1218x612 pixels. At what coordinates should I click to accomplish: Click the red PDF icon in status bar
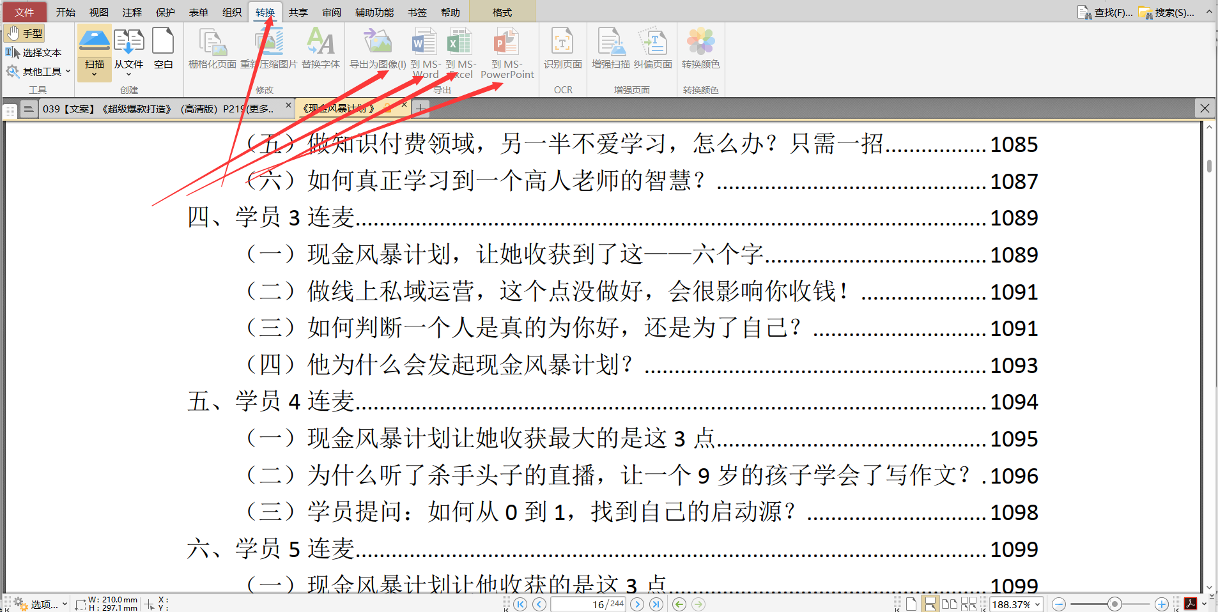(x=1191, y=604)
